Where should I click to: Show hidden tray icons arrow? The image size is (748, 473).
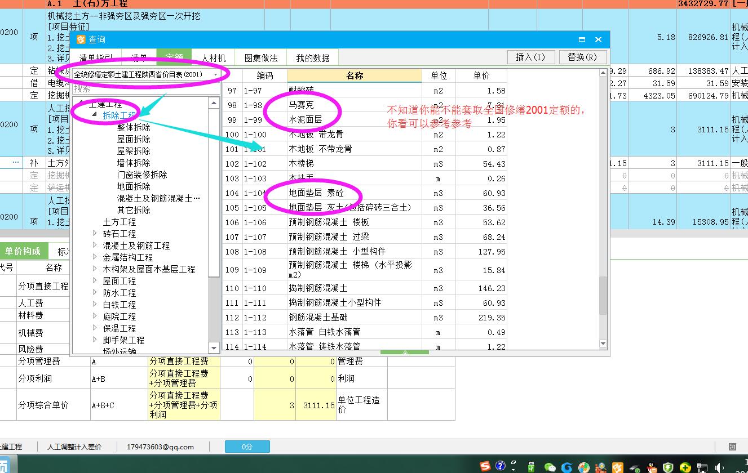514,470
